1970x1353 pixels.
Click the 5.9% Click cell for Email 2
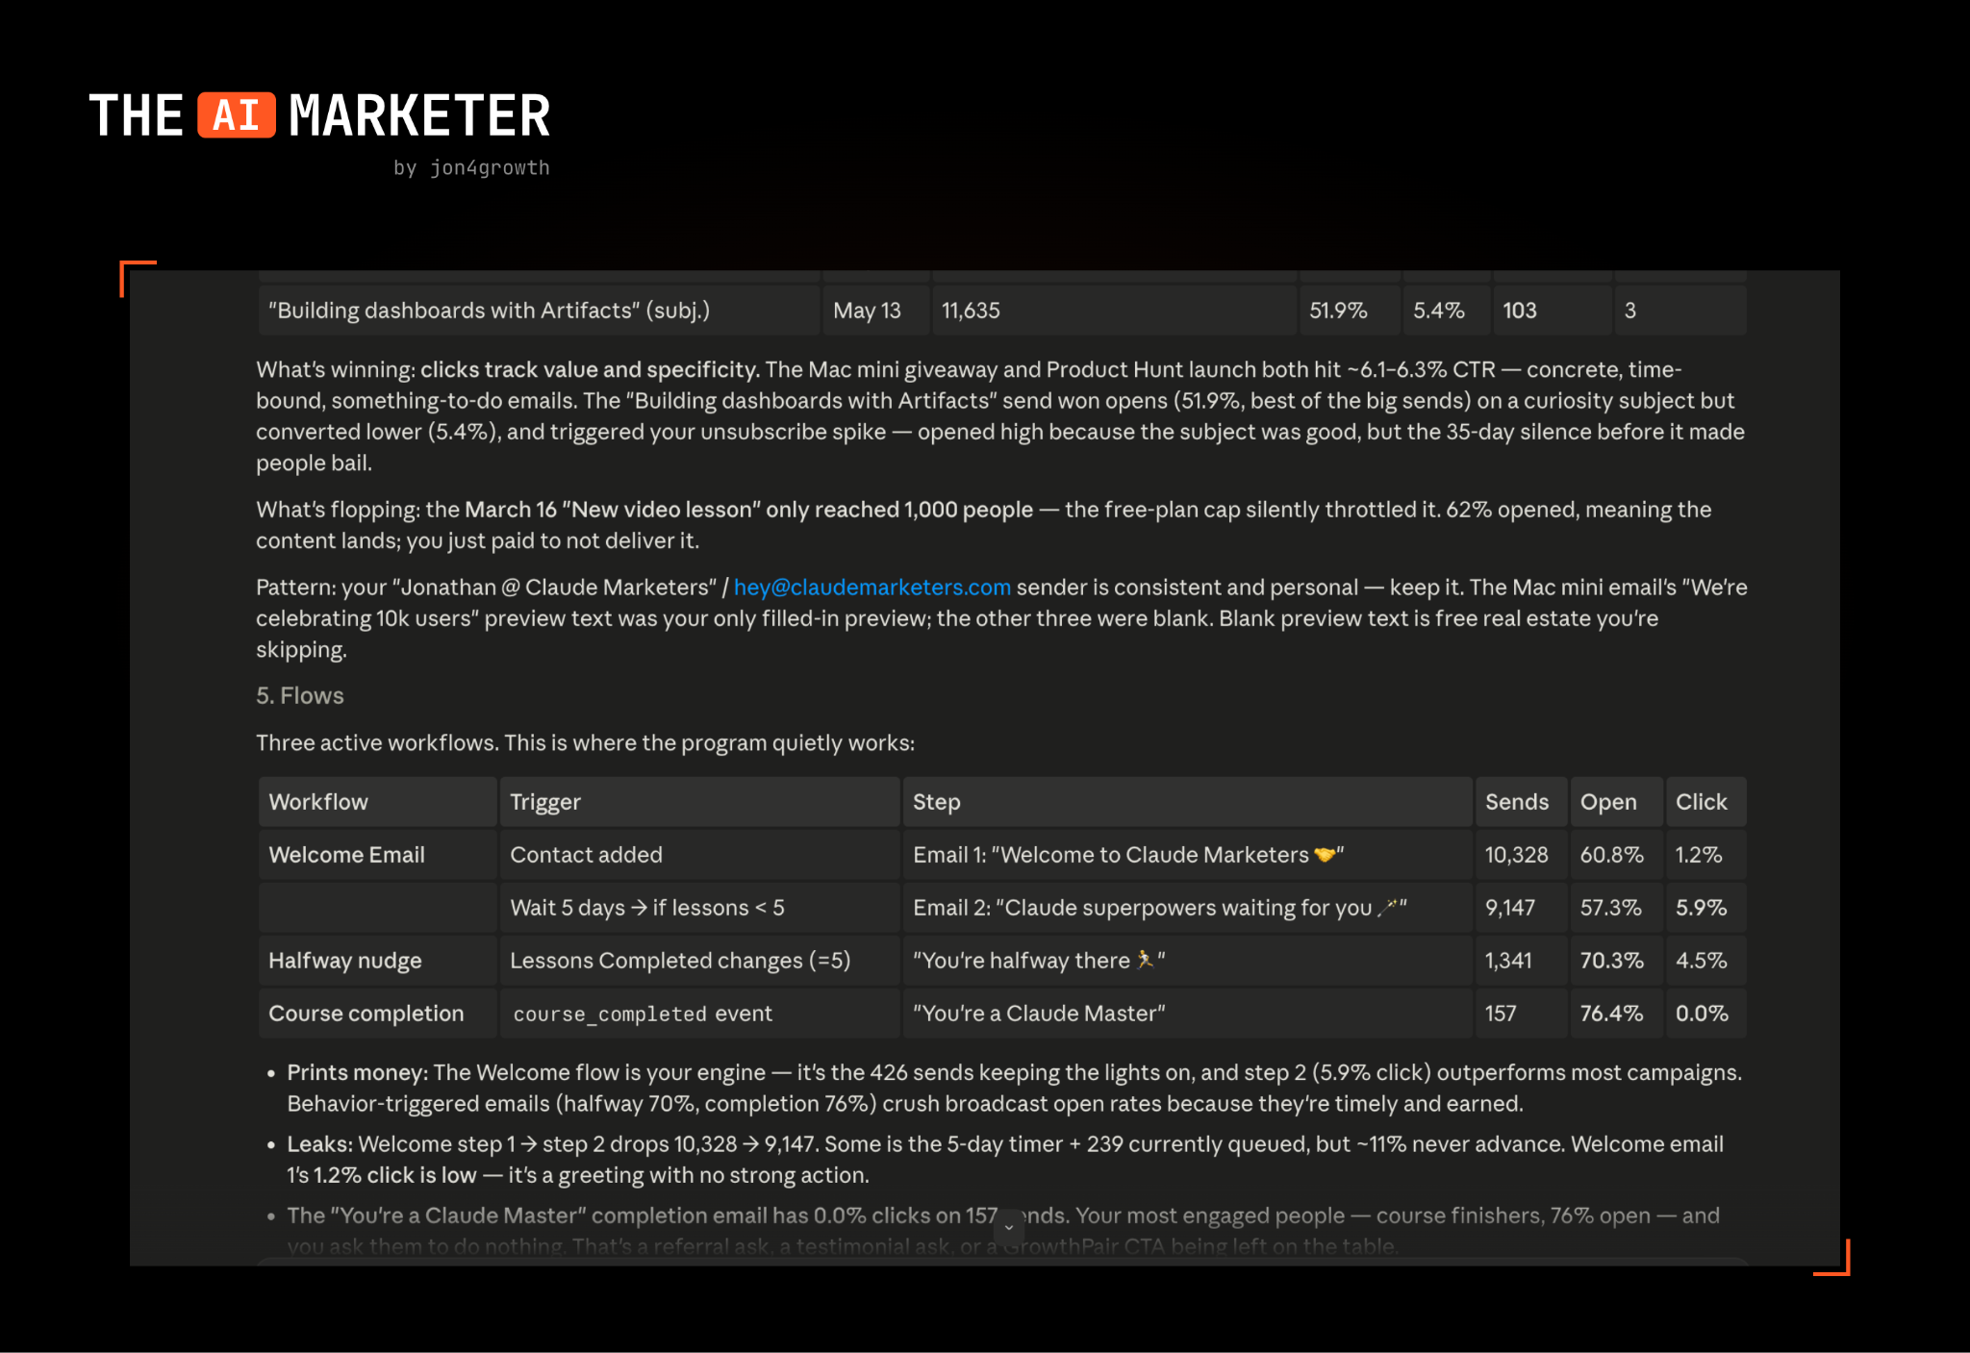coord(1705,908)
